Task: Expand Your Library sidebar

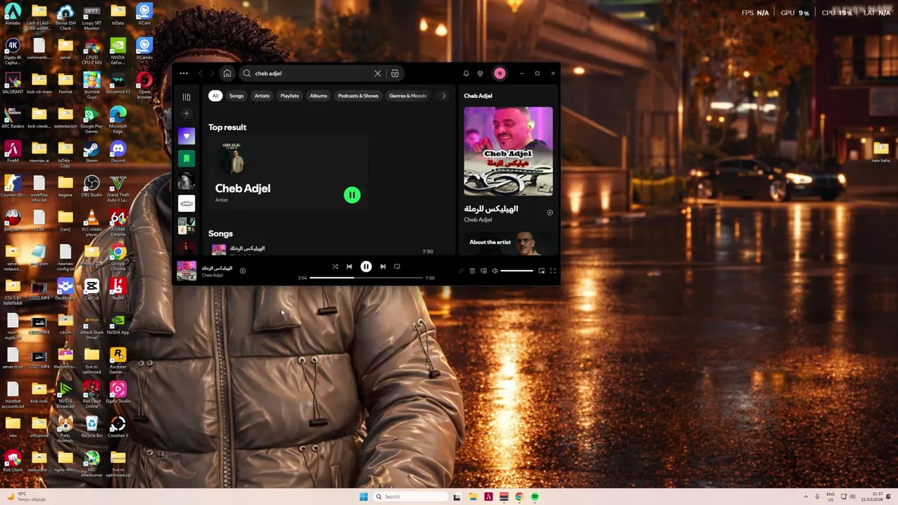Action: click(x=186, y=97)
